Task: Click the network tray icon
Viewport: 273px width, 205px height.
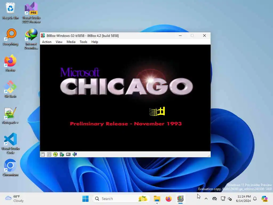Action: [223, 199]
